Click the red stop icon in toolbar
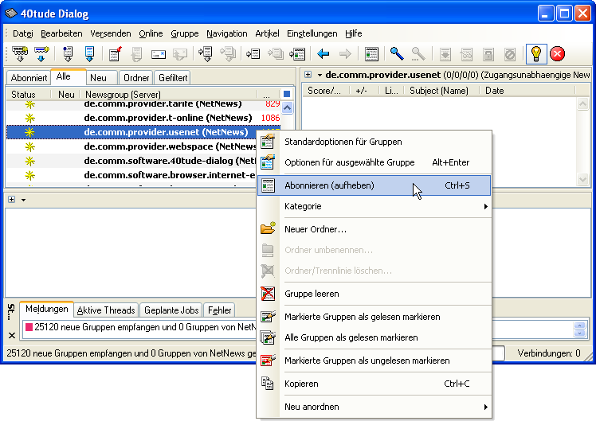This screenshot has height=421, width=596. click(558, 54)
